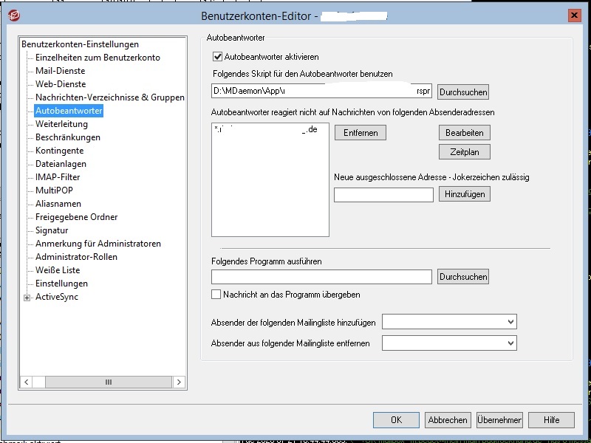Select Weiterleitung in the settings tree

pyautogui.click(x=61, y=124)
